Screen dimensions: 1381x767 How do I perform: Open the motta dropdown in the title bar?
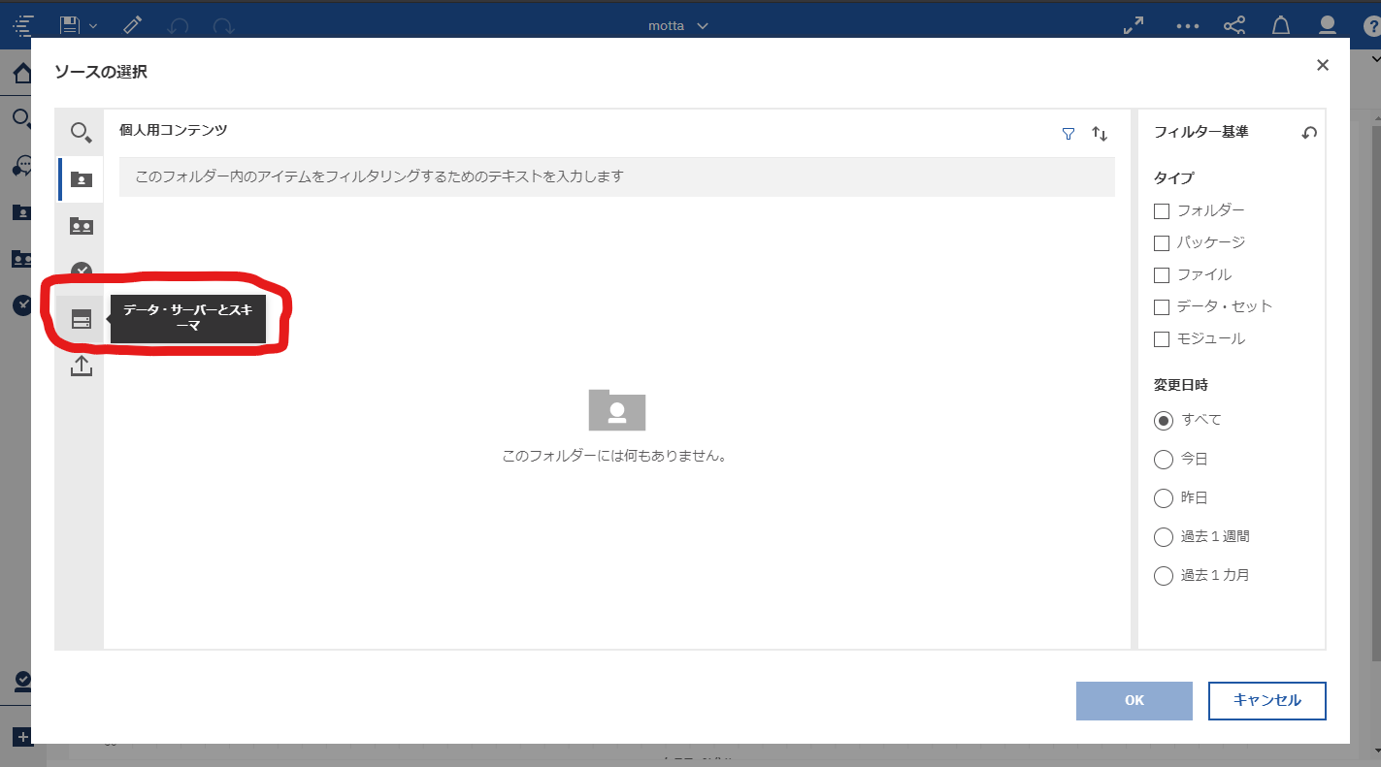(678, 25)
